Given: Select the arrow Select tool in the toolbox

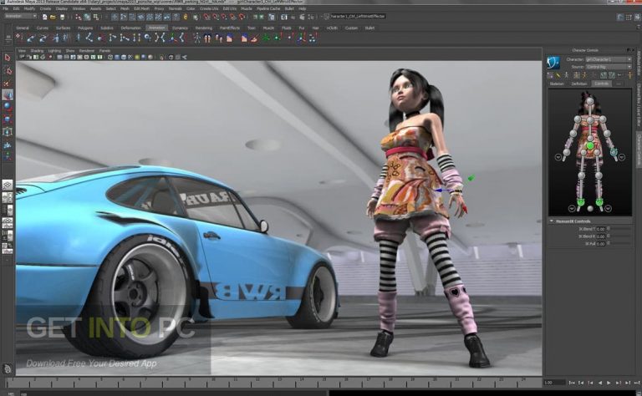Looking at the screenshot, I should (x=8, y=58).
